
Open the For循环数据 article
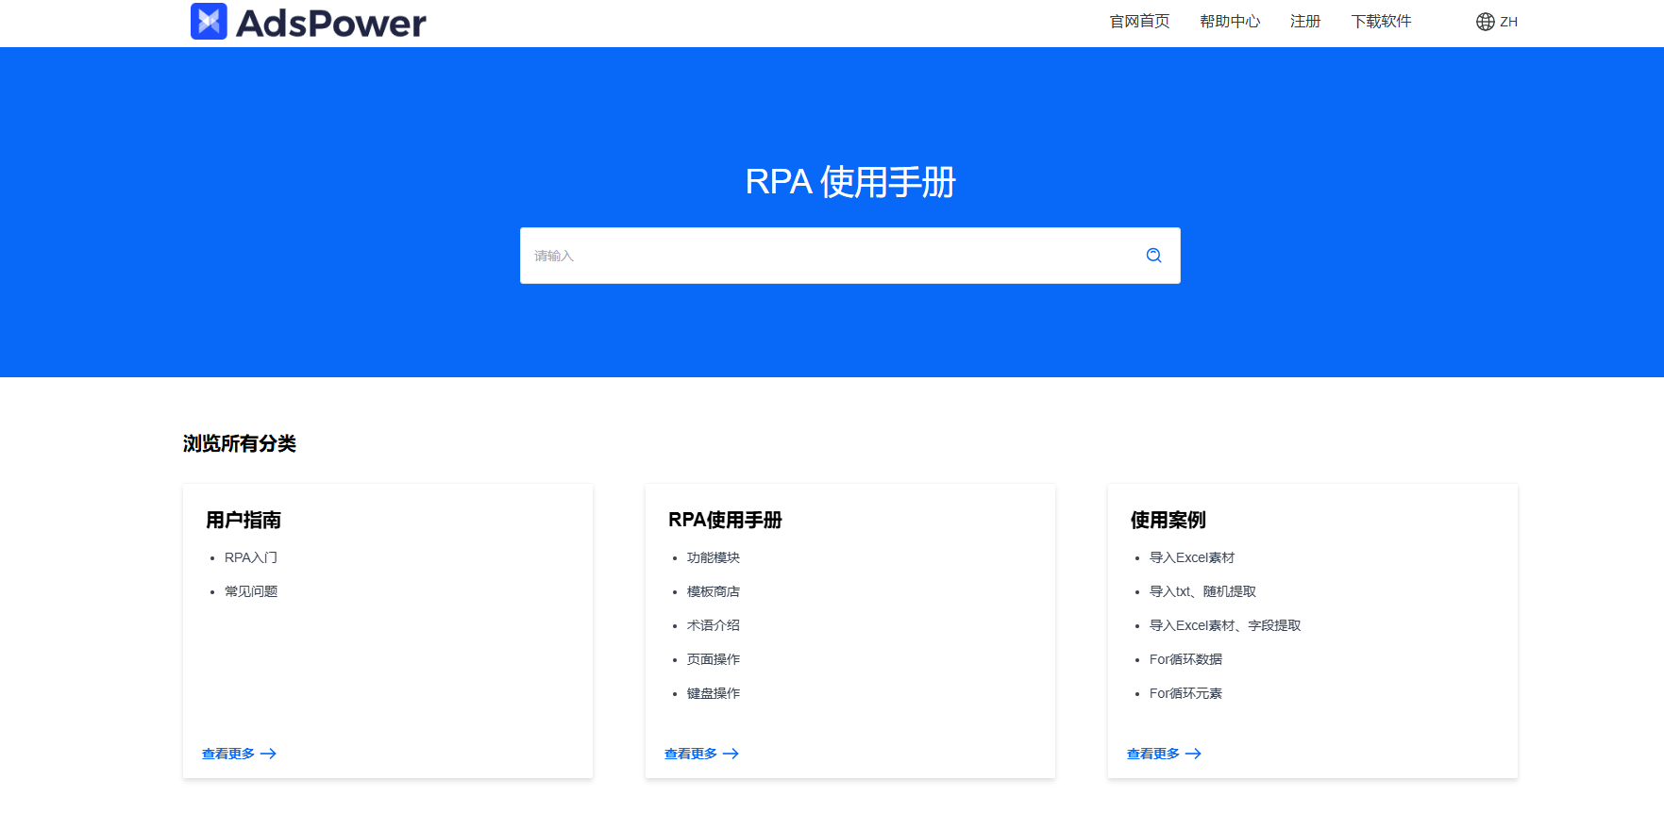pos(1185,659)
